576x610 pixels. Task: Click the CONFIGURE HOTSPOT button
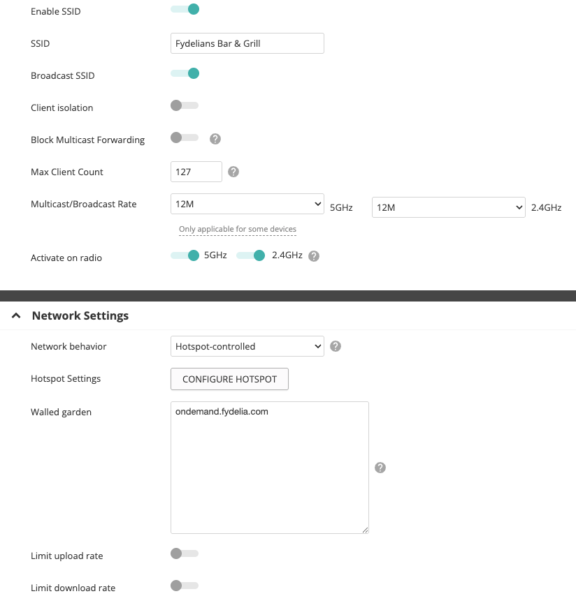pyautogui.click(x=229, y=379)
